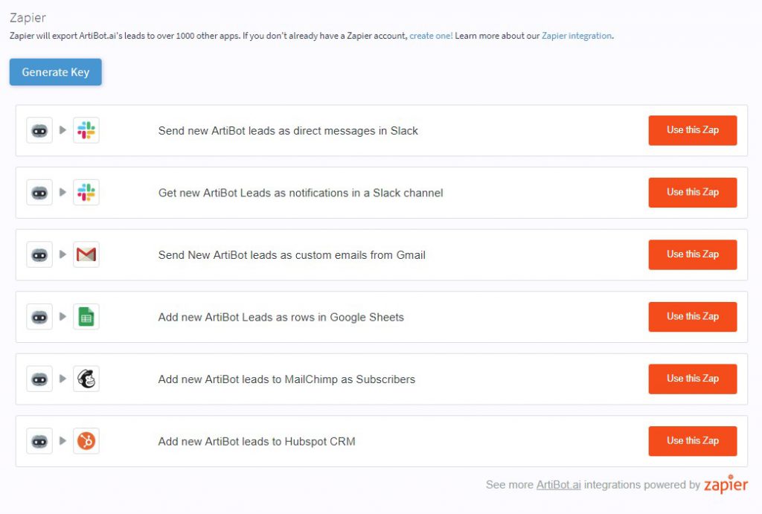Click the MailChimp monkey icon
The height and width of the screenshot is (514, 762).
(x=86, y=379)
